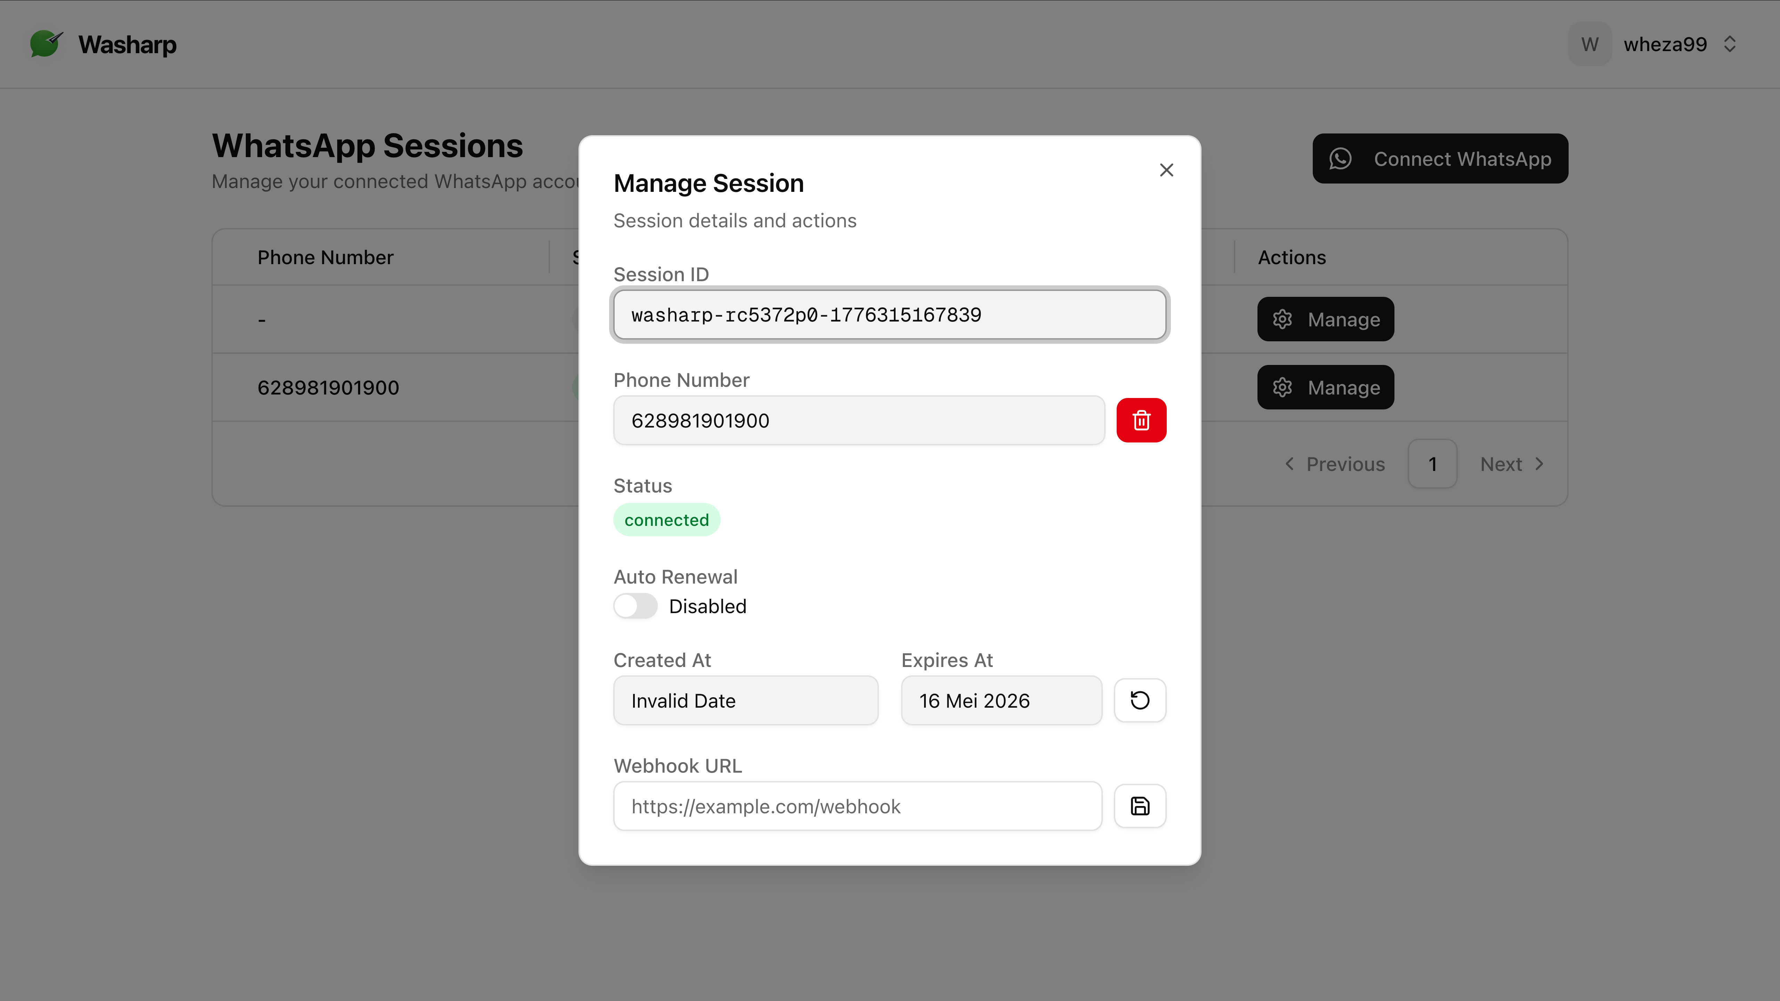Go to the Previous page

pos(1335,464)
